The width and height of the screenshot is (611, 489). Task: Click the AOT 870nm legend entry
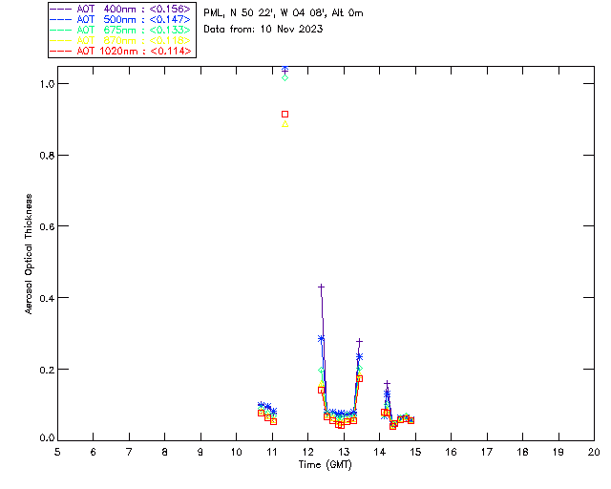[x=120, y=40]
